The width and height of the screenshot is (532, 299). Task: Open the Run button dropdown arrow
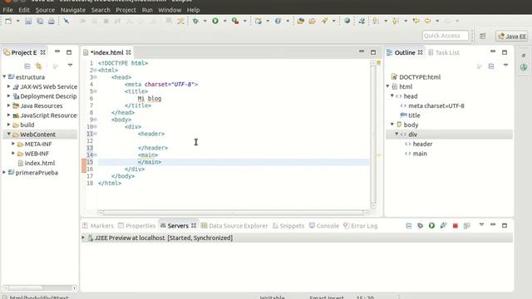pos(224,21)
